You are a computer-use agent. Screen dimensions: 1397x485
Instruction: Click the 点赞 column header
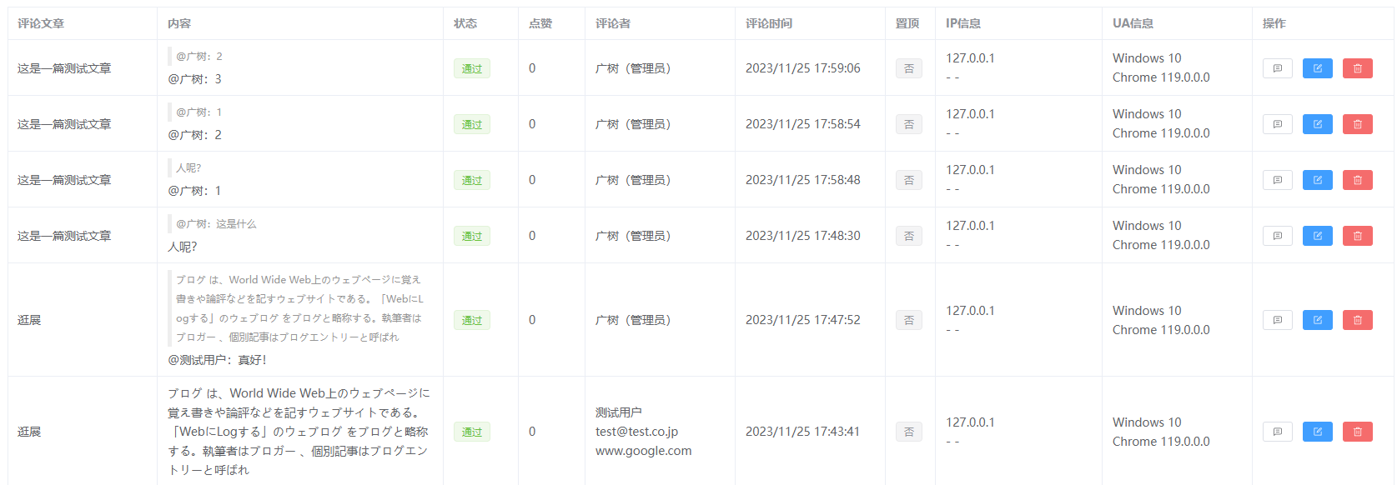(540, 23)
